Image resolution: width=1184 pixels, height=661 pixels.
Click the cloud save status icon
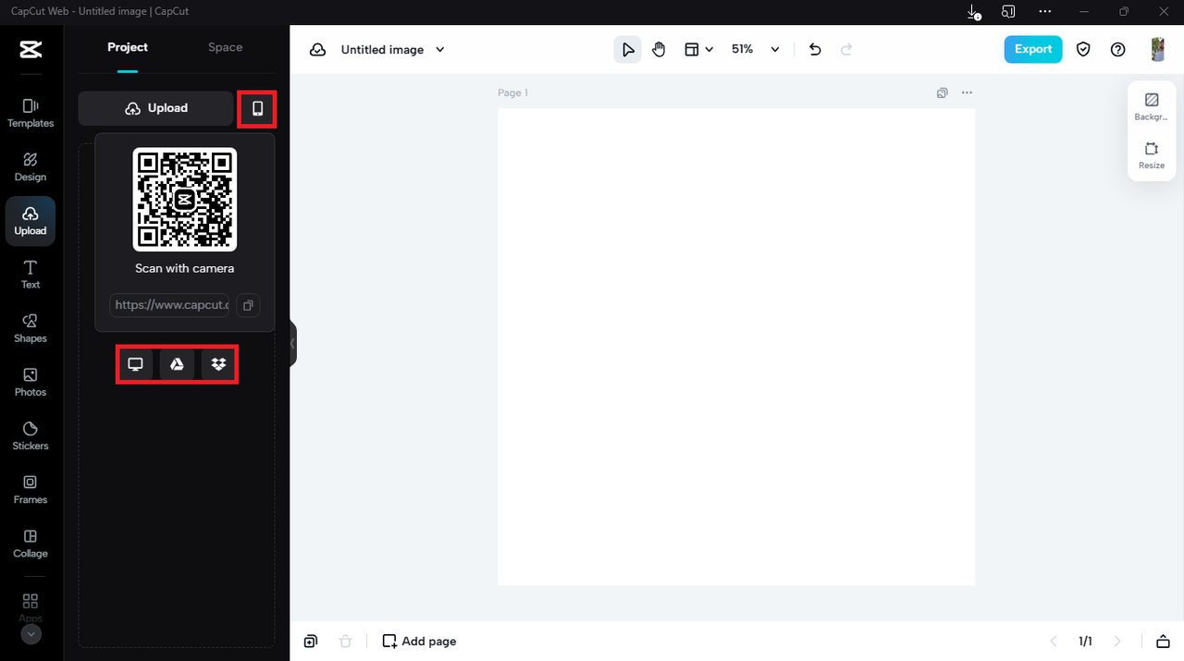click(x=317, y=50)
